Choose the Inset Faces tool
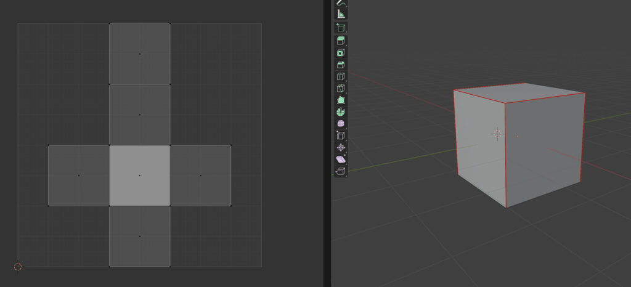Image resolution: width=631 pixels, height=287 pixels. pos(341,52)
